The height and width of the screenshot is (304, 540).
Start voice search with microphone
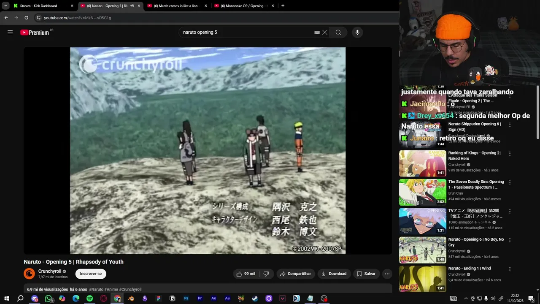357,32
